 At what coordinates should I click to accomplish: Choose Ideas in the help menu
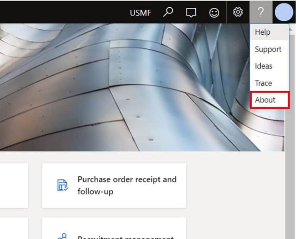(269, 66)
